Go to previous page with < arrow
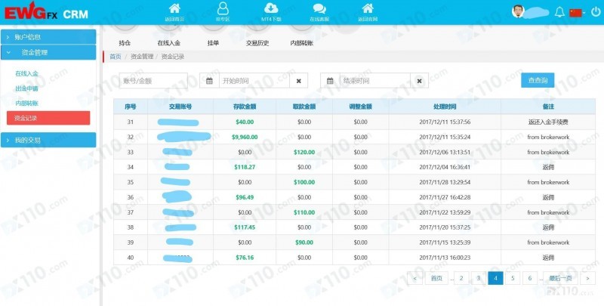Screen dimensions: 604x306 coord(414,278)
